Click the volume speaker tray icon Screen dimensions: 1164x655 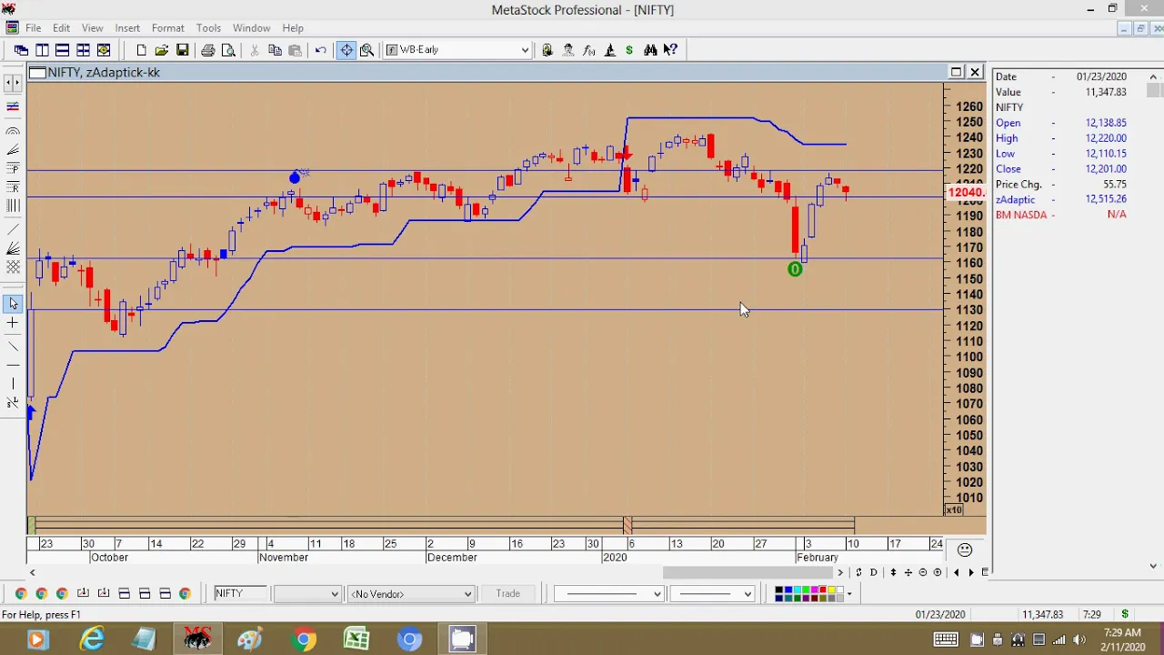click(x=1079, y=640)
